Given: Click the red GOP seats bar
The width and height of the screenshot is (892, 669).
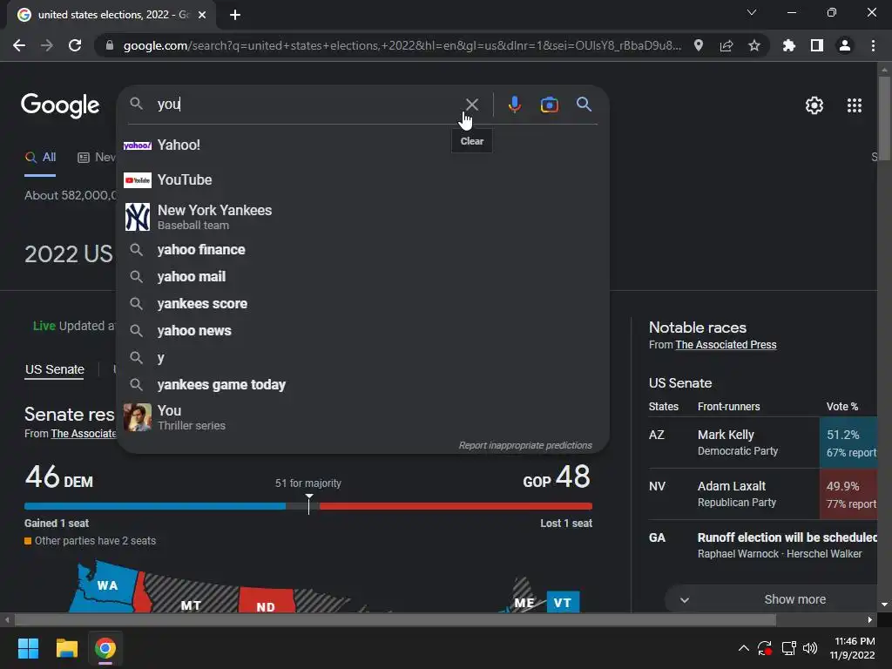Looking at the screenshot, I should (456, 506).
